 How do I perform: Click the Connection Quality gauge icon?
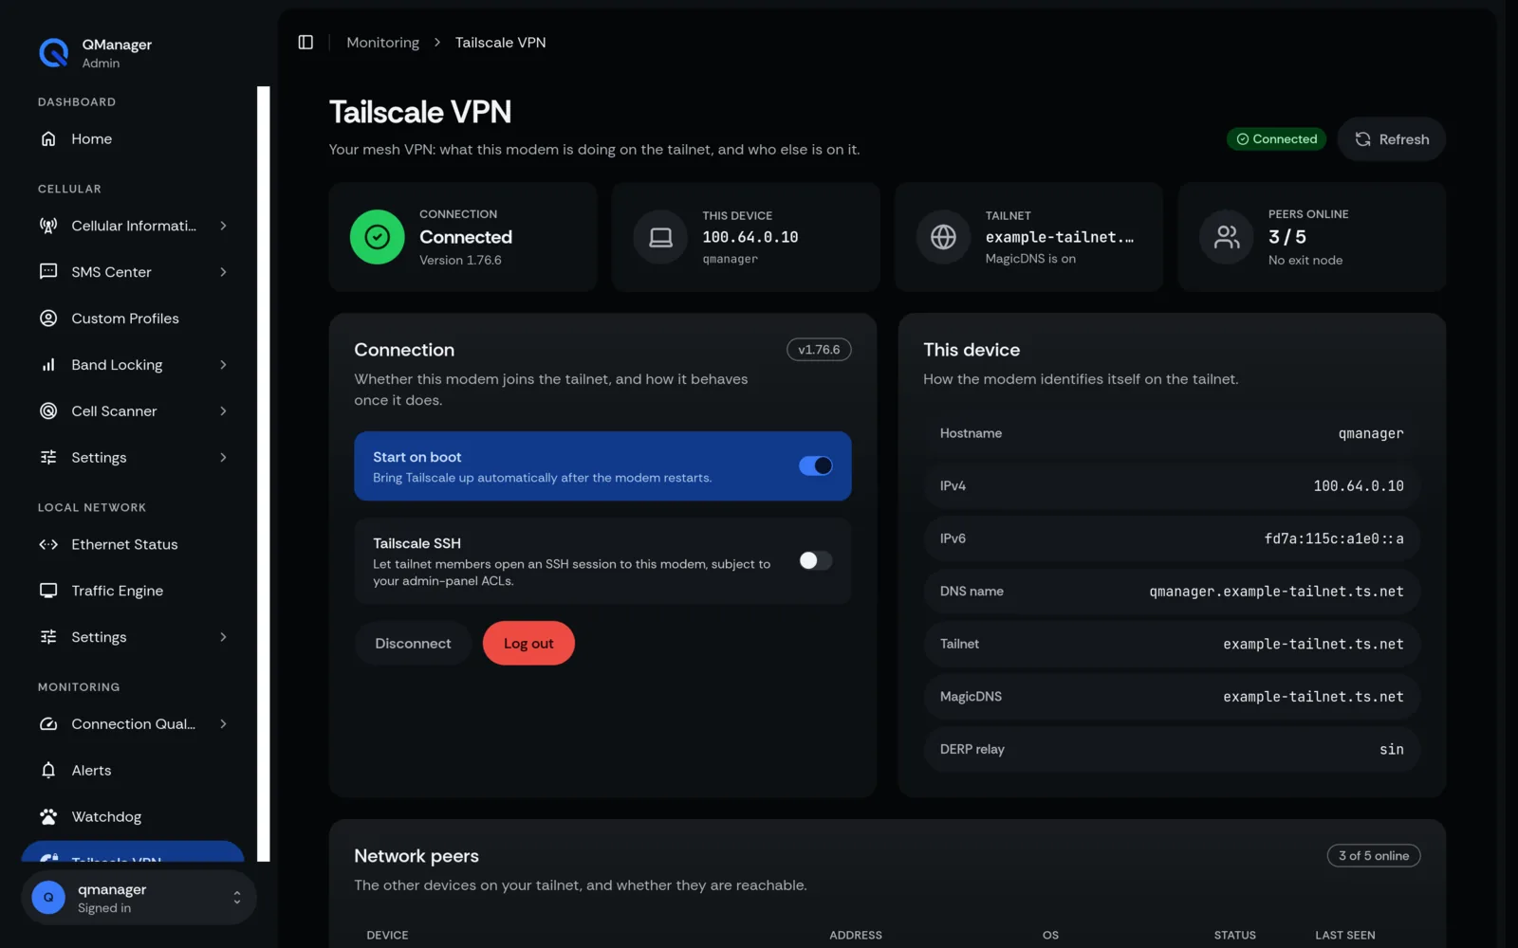pyautogui.click(x=48, y=724)
